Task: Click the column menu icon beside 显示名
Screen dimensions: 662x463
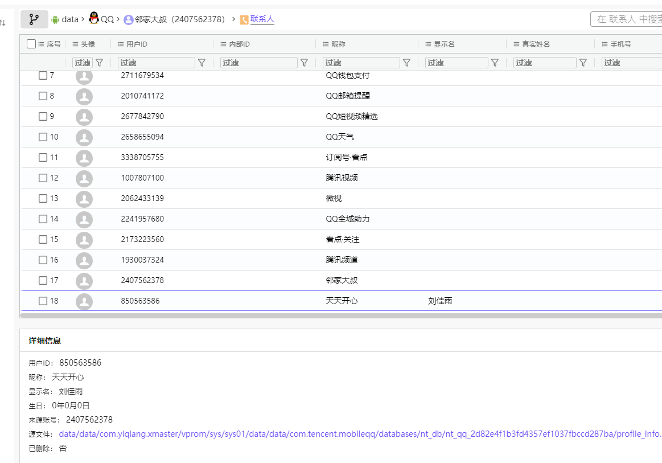Action: point(428,44)
